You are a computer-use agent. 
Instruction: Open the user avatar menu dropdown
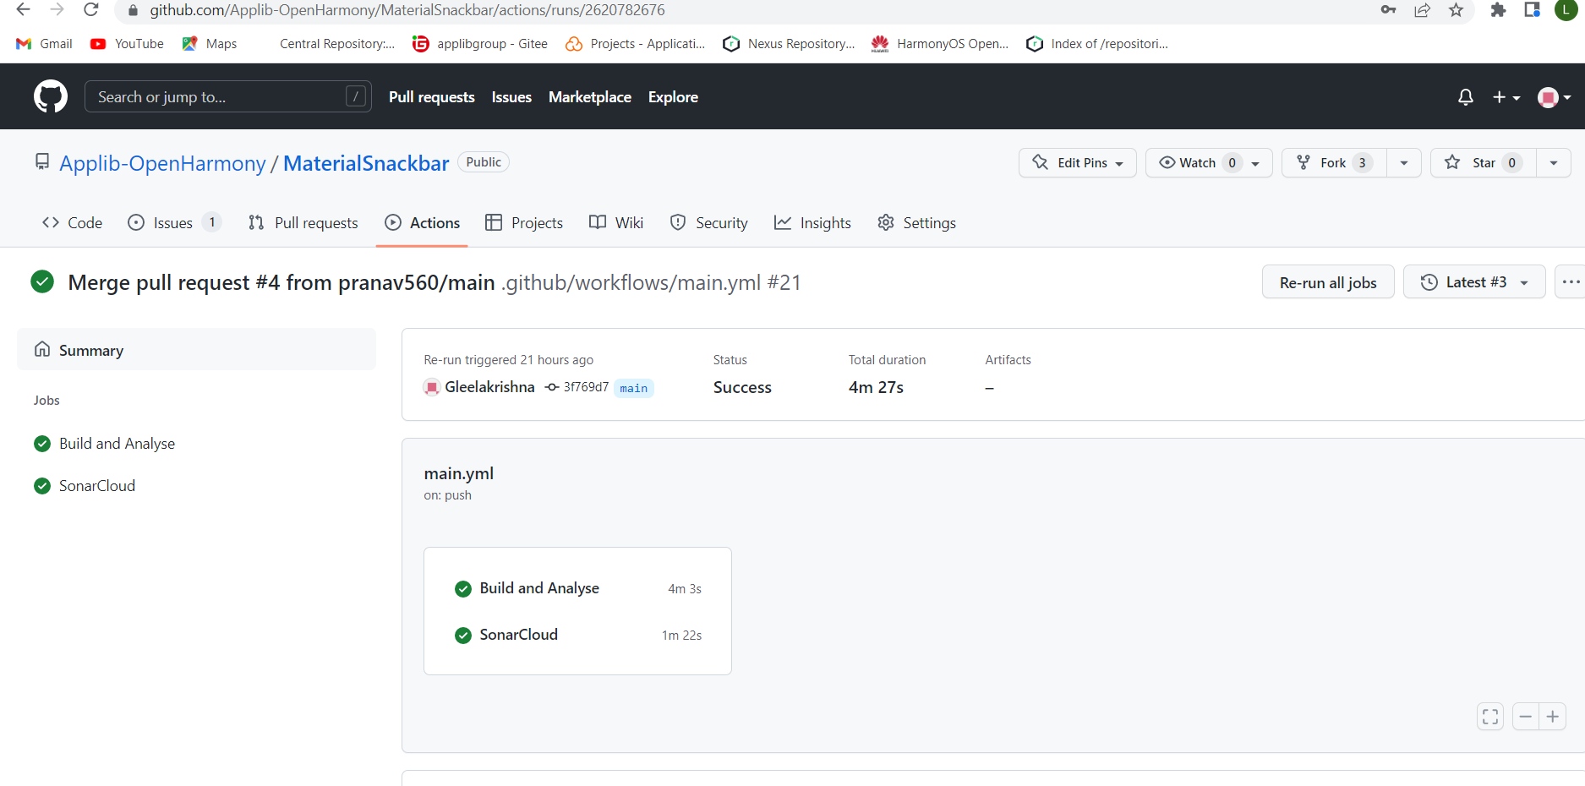[x=1555, y=97]
